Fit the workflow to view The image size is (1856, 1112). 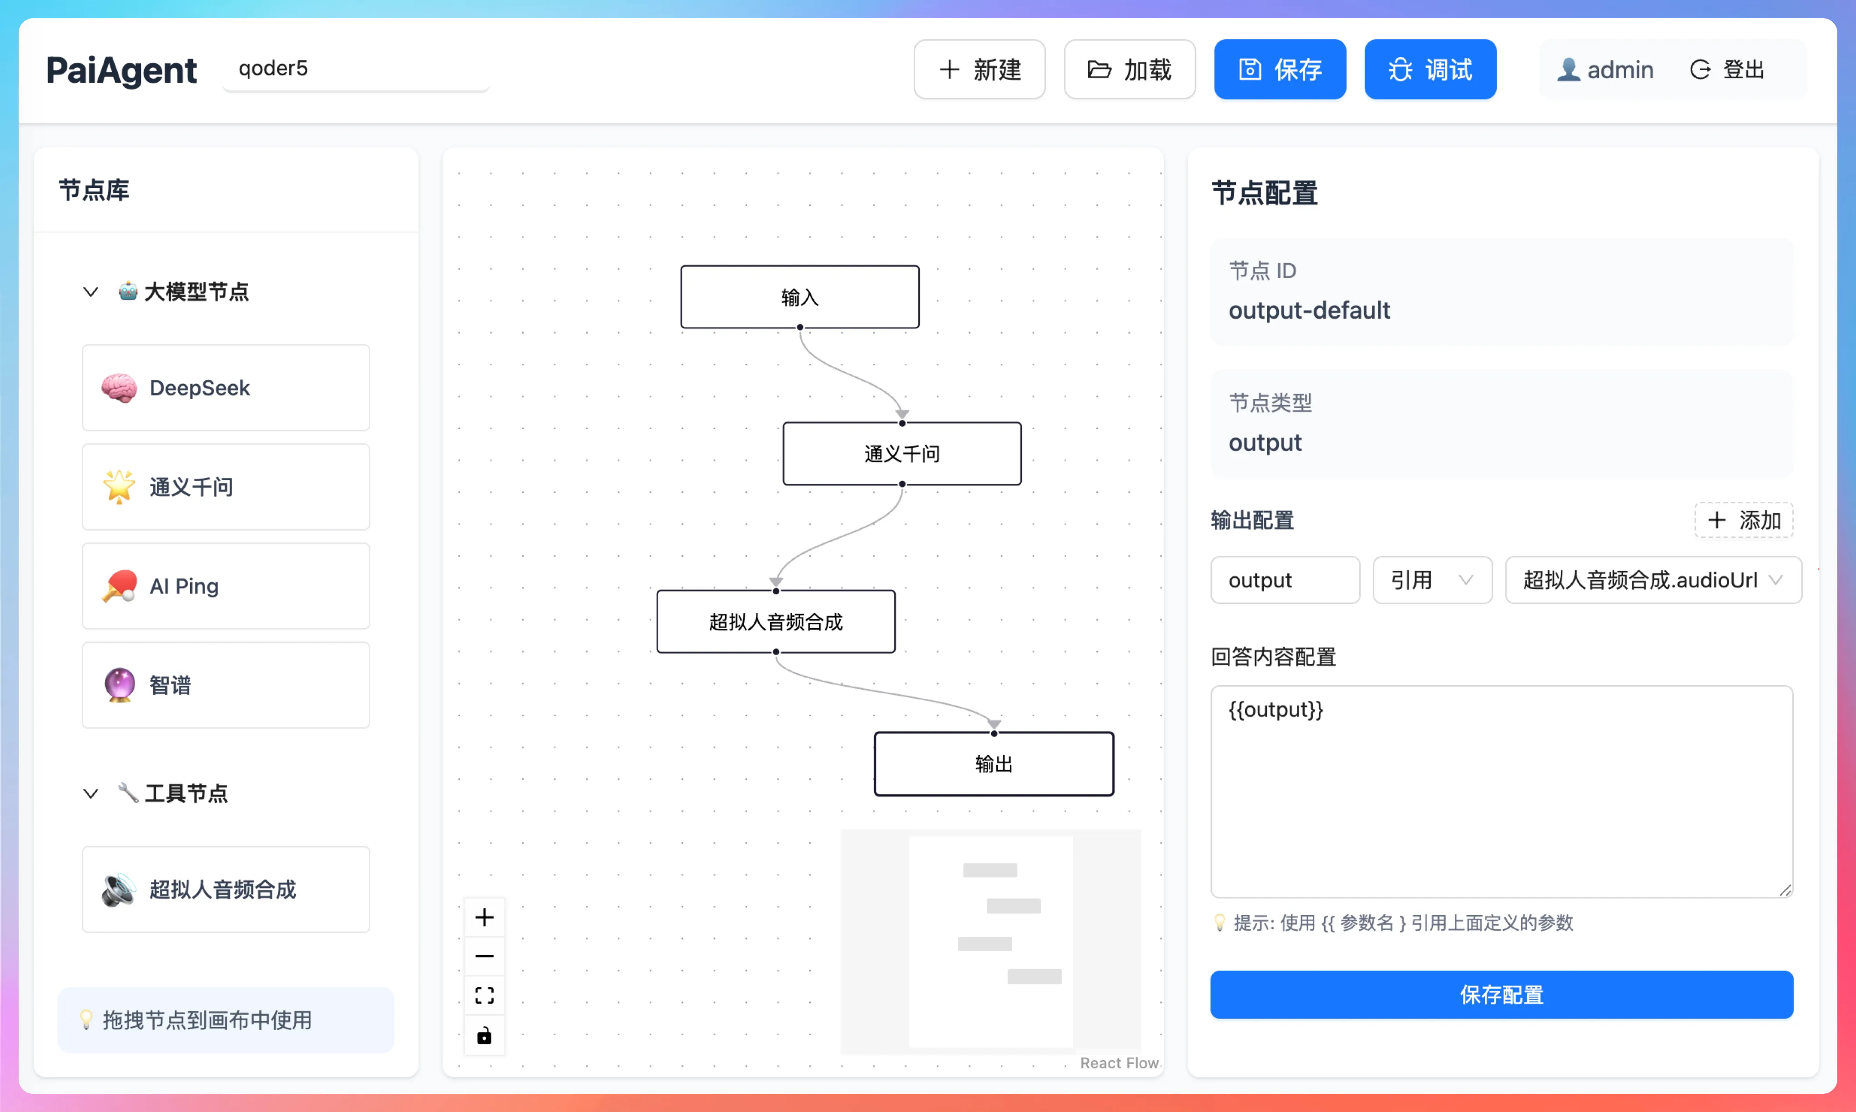point(484,994)
